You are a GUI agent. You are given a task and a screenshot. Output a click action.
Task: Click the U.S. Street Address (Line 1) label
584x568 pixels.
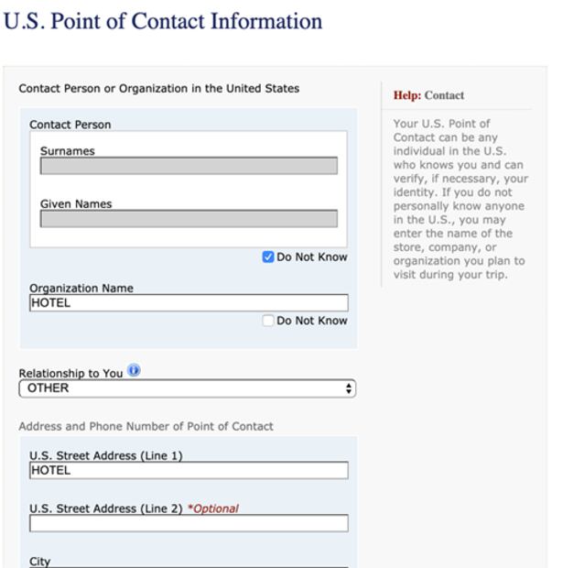105,456
